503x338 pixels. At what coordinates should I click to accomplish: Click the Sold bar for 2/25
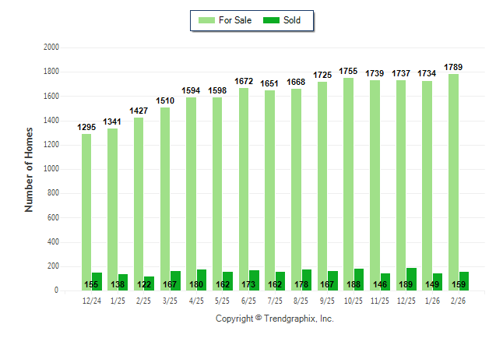[x=149, y=283]
